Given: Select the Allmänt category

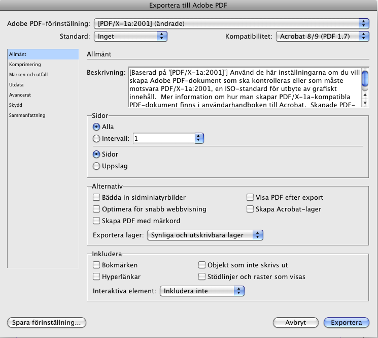Looking at the screenshot, I should point(43,54).
